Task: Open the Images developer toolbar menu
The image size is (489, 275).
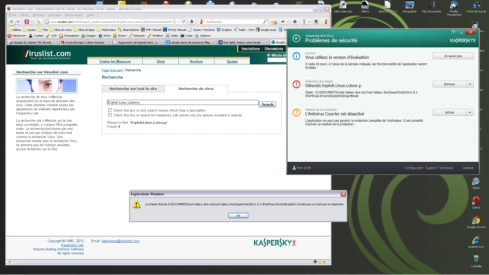Action: click(x=89, y=36)
